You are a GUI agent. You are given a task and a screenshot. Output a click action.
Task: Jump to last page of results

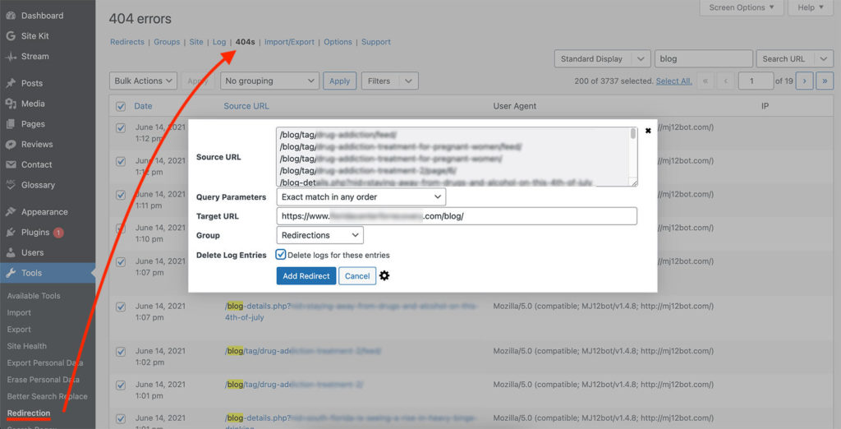[825, 81]
